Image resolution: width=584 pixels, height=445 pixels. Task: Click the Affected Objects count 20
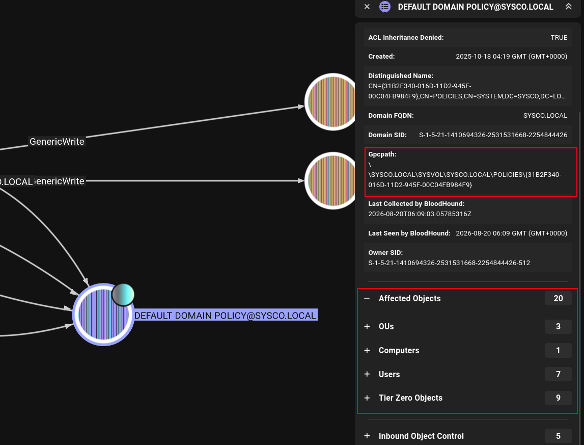point(558,298)
